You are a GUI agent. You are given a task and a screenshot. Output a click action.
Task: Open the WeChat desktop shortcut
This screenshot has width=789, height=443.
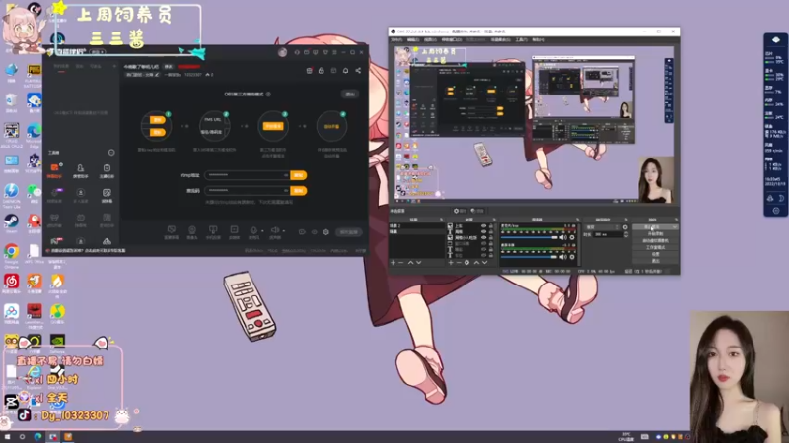pyautogui.click(x=34, y=191)
